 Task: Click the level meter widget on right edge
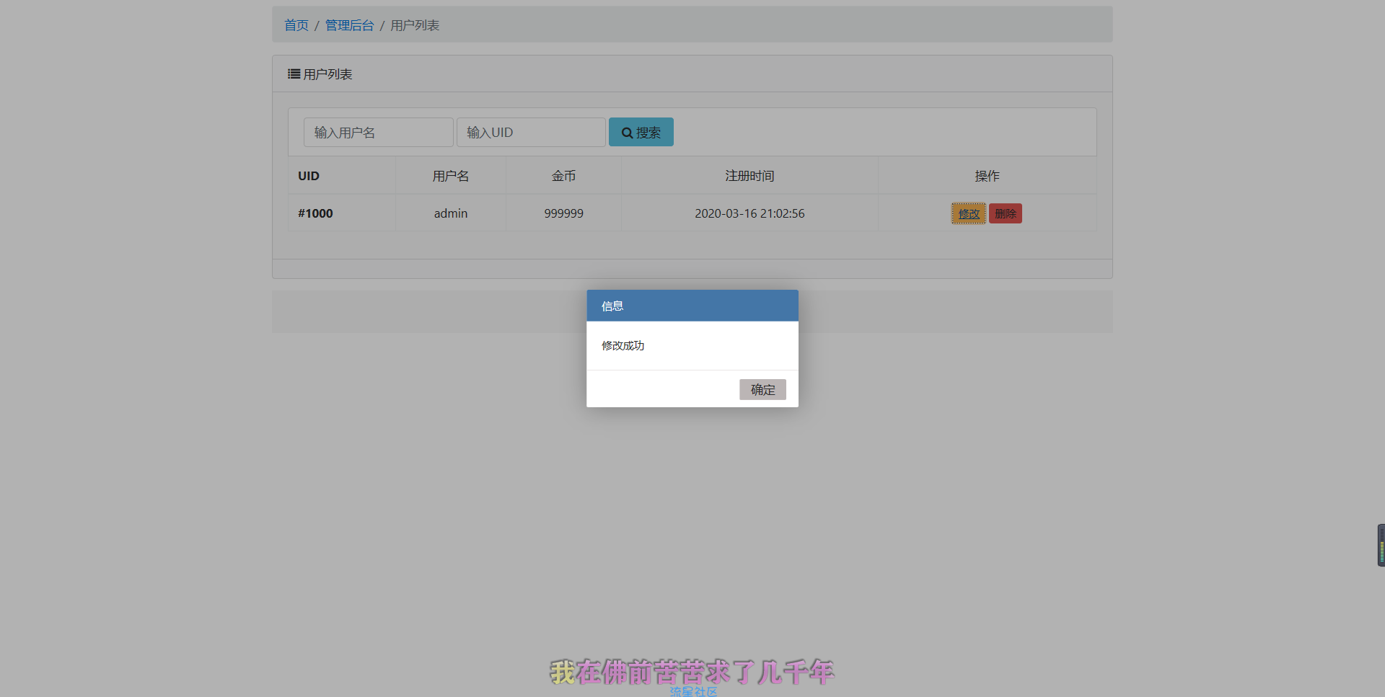1381,545
